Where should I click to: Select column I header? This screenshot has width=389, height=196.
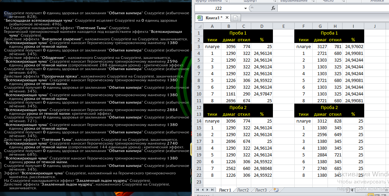pos(353,26)
